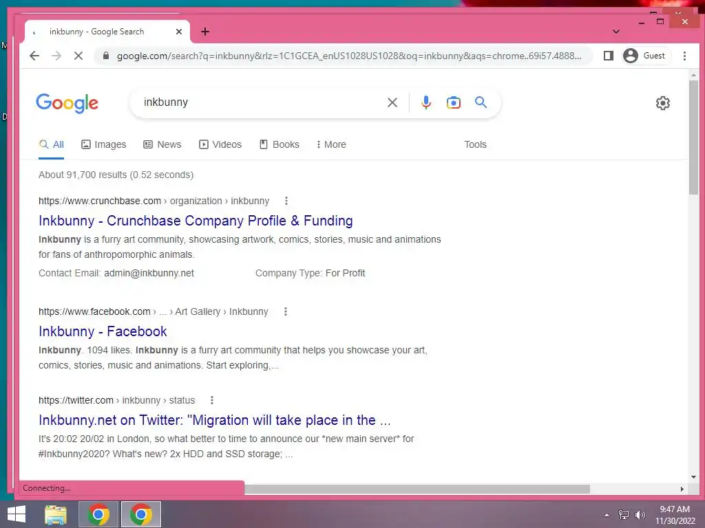Focus the inkbunny search field

(261, 102)
